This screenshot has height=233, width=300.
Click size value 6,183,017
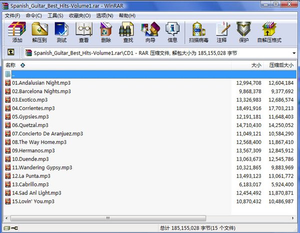point(250,184)
